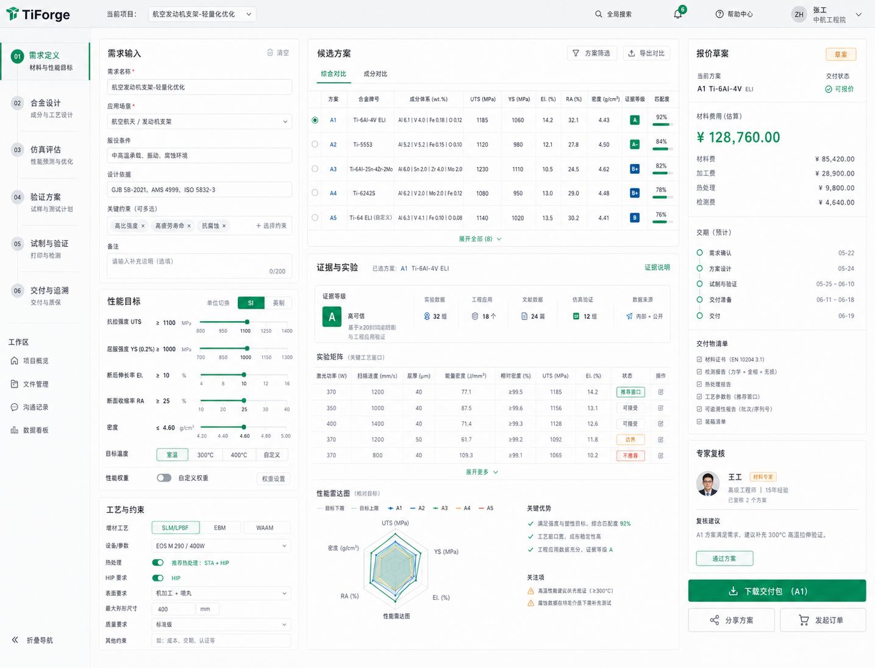Click edit icon in the 推荐窗口 row
Image resolution: width=875 pixels, height=668 pixels.
(x=660, y=392)
